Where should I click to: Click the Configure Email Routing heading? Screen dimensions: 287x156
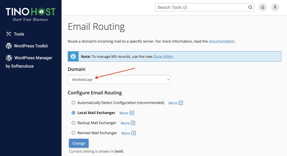[95, 93]
